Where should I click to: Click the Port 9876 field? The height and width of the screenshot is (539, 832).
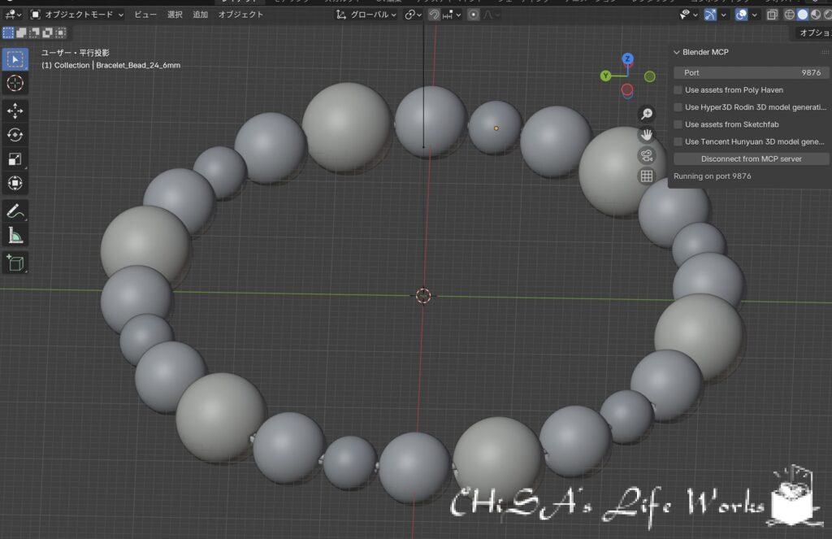point(752,72)
